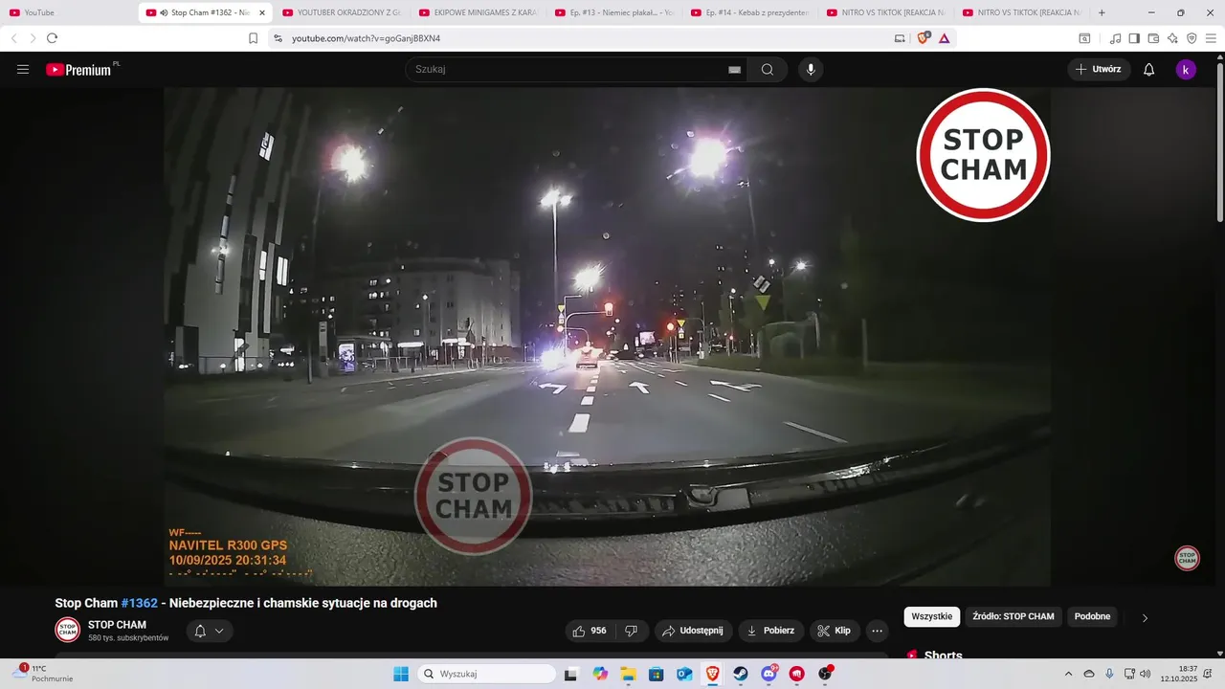Open Brave Shields lion icon

pyautogui.click(x=924, y=38)
